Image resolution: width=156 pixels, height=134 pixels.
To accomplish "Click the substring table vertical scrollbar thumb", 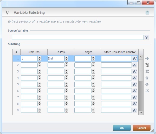I will pos(141,70).
